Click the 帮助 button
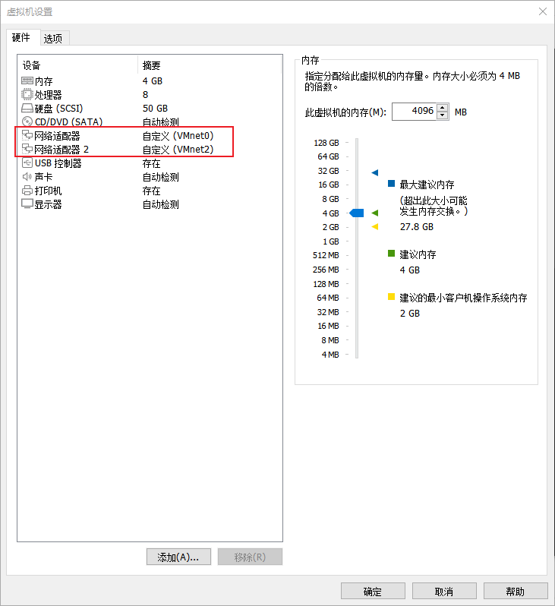 [516, 592]
